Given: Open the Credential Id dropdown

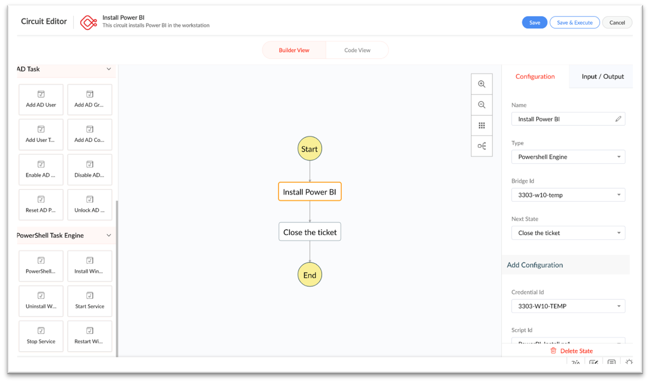Looking at the screenshot, I should coord(568,306).
